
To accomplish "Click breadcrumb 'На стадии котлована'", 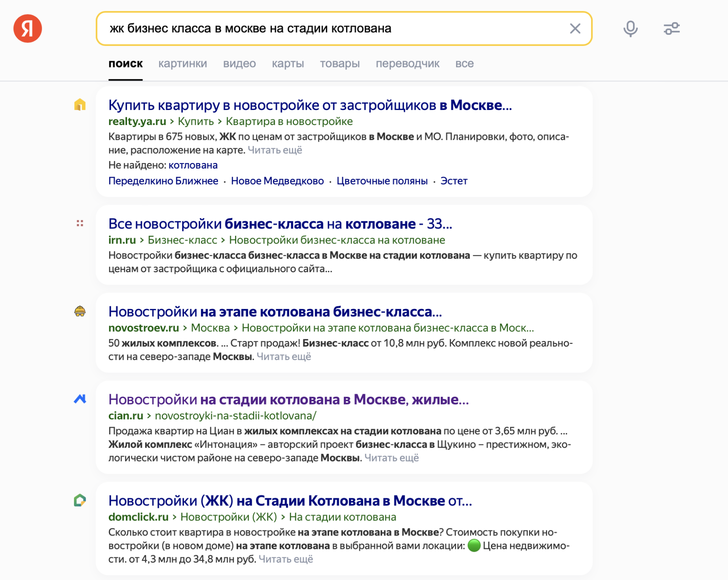I will (x=343, y=517).
